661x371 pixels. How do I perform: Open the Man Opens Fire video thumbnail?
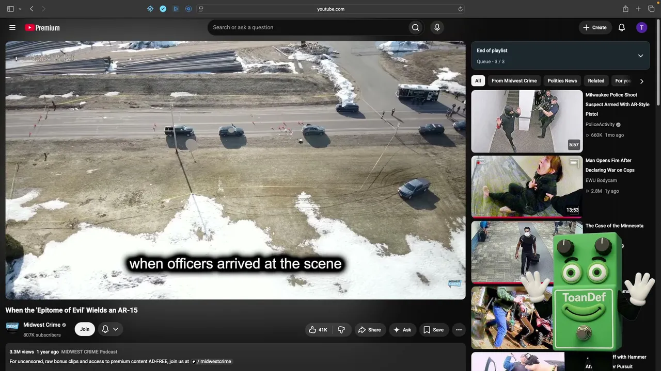[x=527, y=187]
